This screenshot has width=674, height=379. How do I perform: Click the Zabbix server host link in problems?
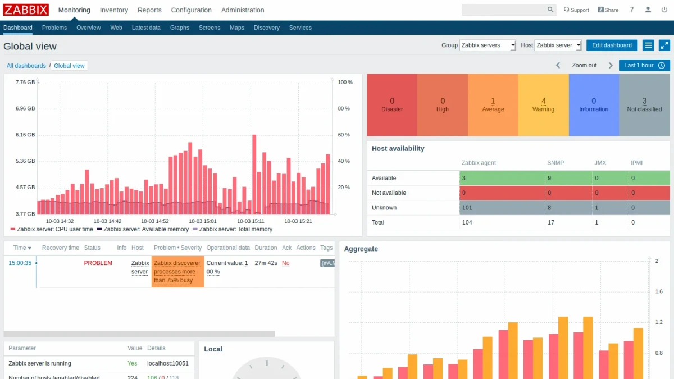140,267
